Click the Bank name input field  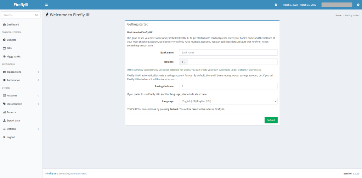[228, 52]
